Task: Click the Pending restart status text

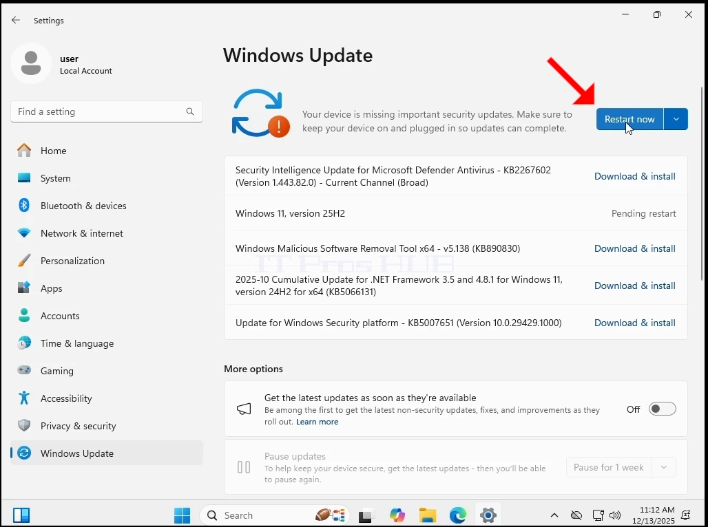Action: click(643, 213)
